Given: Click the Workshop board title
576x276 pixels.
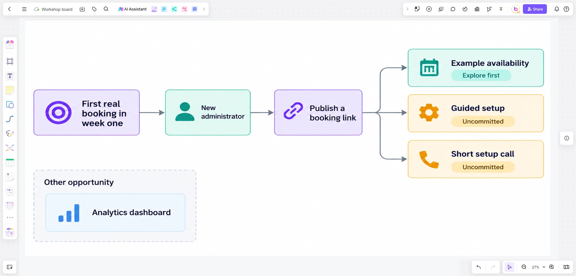Looking at the screenshot, I should [57, 9].
